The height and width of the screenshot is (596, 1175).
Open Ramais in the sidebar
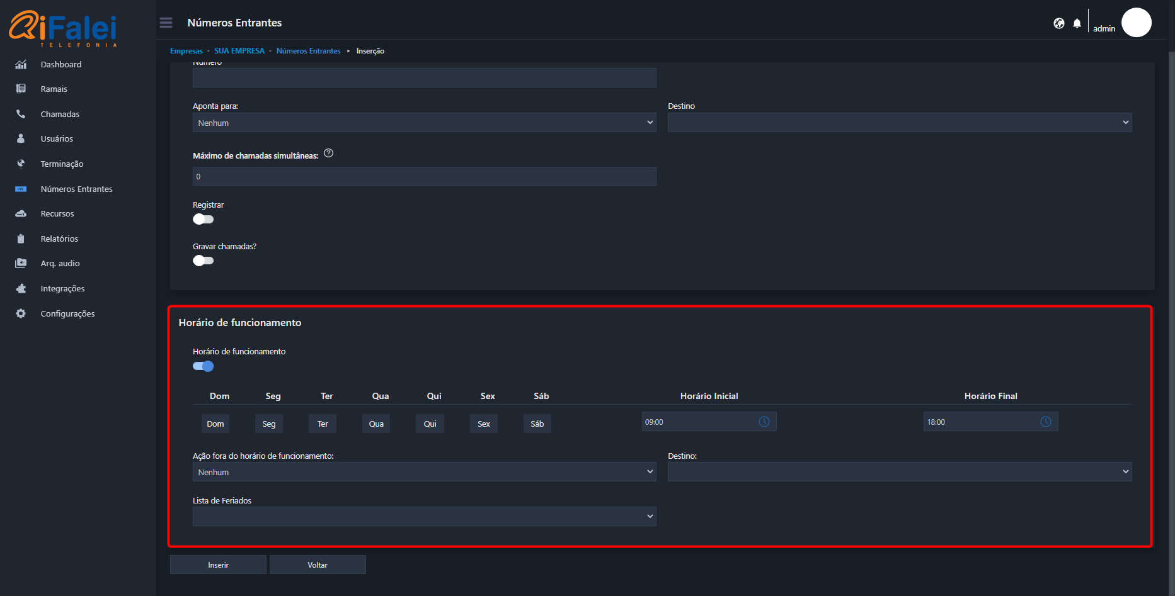pos(54,89)
